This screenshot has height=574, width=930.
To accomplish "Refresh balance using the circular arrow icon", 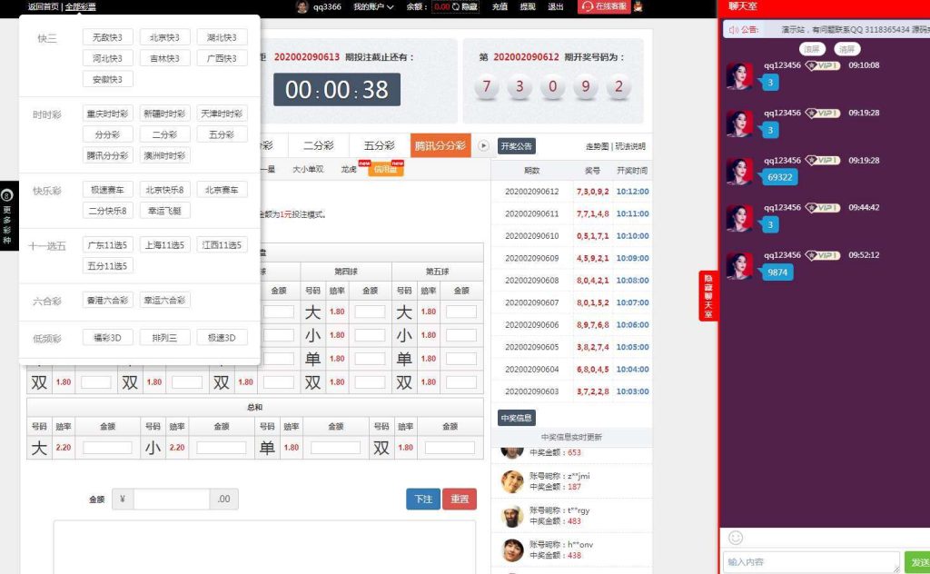I will click(455, 7).
